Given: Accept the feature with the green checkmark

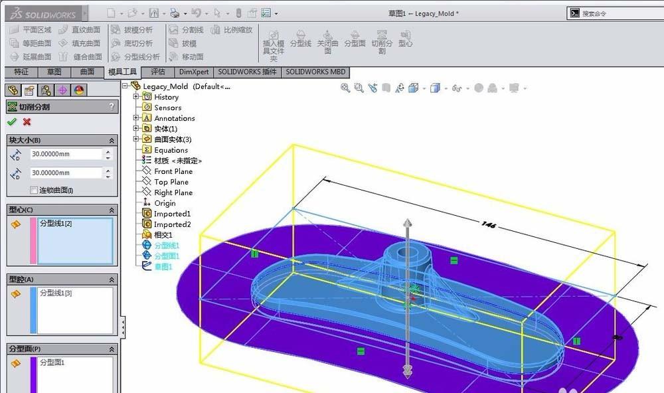Looking at the screenshot, I should tap(11, 122).
